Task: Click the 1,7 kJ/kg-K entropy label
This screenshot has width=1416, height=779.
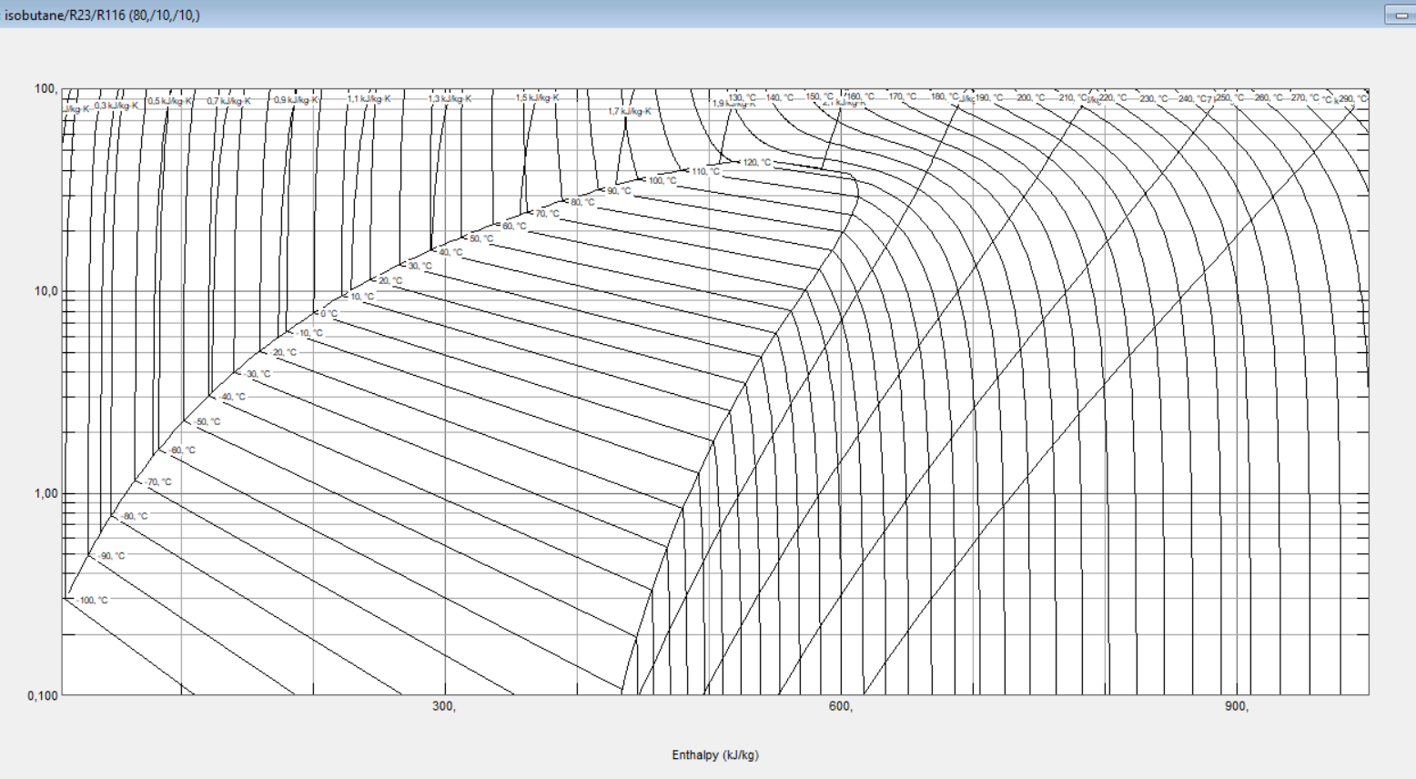Action: coord(630,111)
